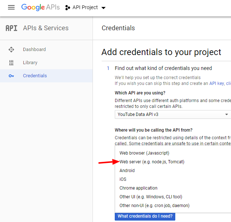Follow the API key link
Image resolution: width=231 pixels, height=222 pixels.
[217, 83]
